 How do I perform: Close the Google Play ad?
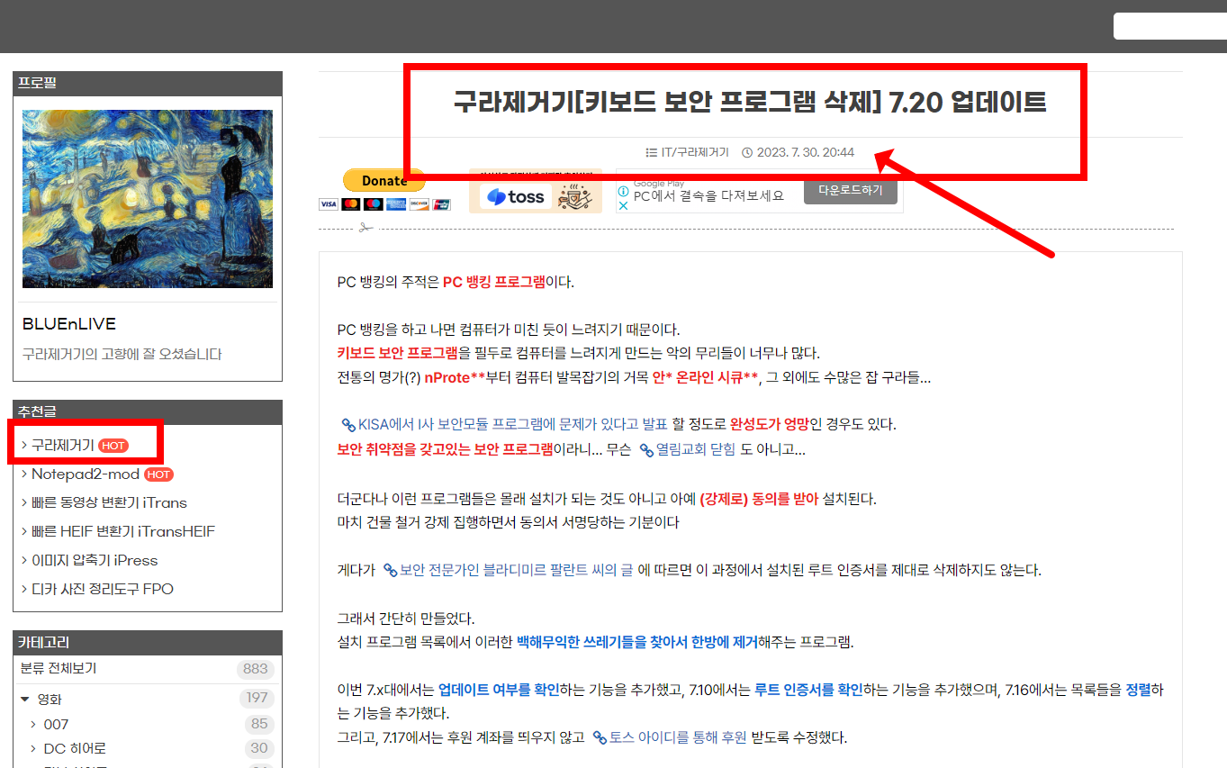[622, 205]
